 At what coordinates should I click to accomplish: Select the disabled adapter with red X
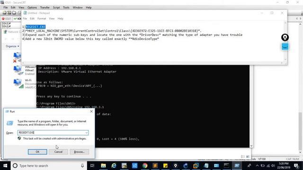point(17,57)
